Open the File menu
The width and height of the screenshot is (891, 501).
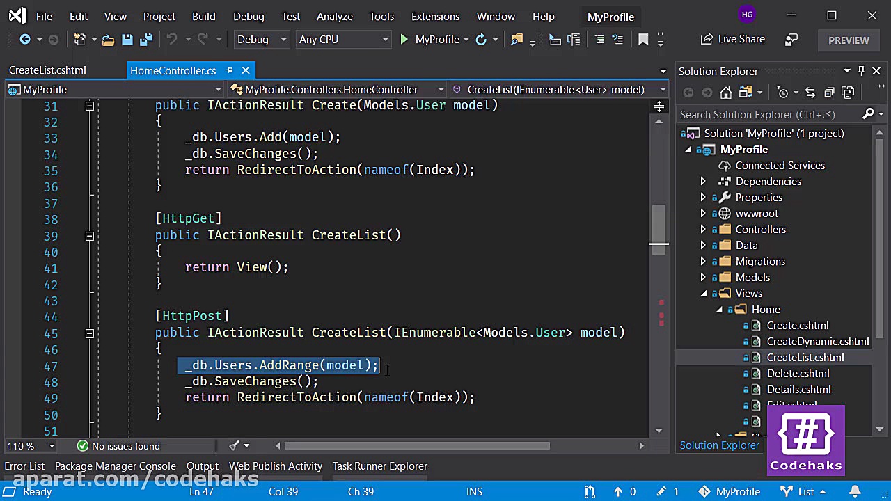44,16
